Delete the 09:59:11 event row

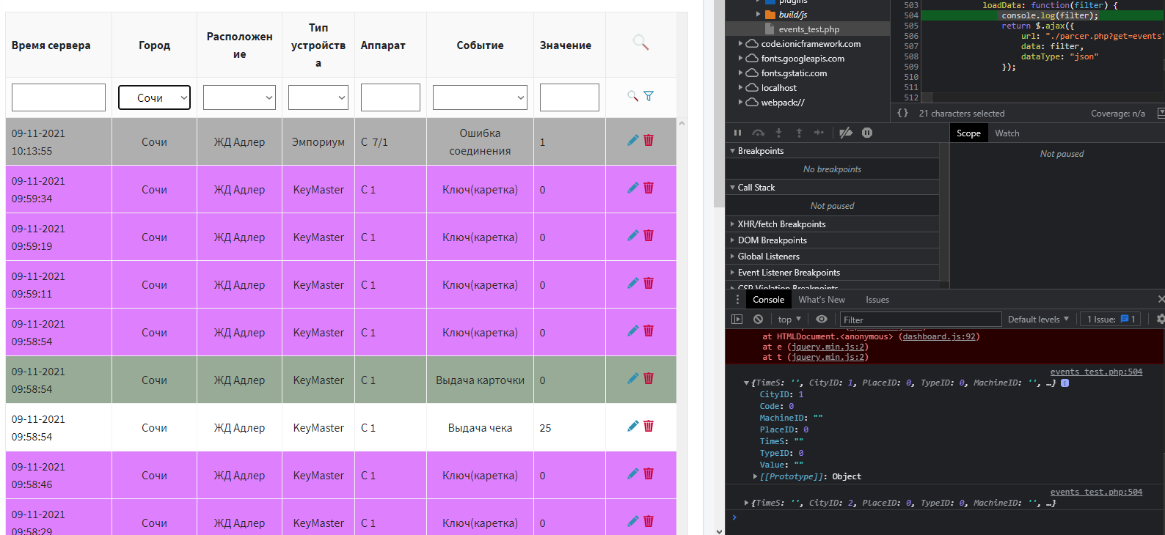pos(649,283)
